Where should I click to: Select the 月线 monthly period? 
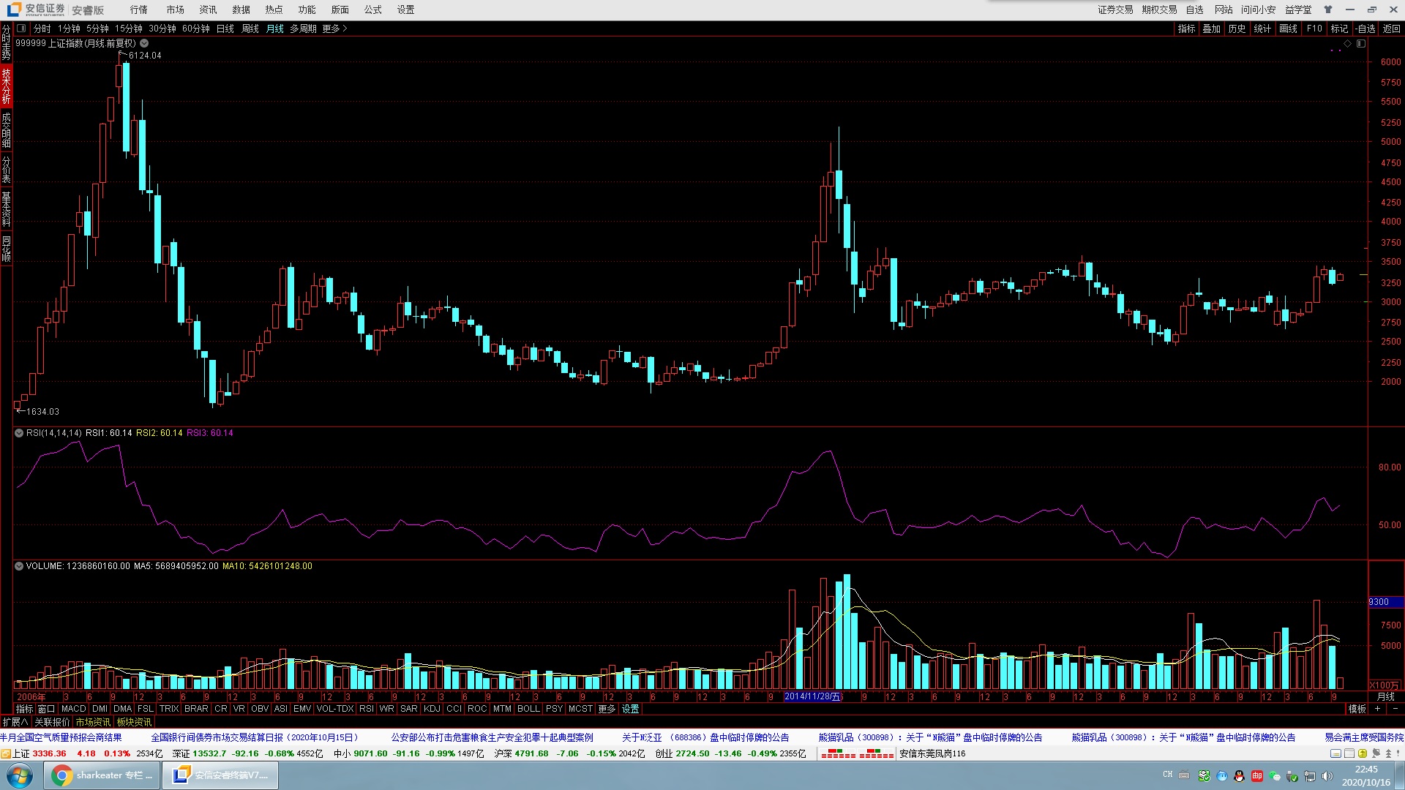(275, 29)
